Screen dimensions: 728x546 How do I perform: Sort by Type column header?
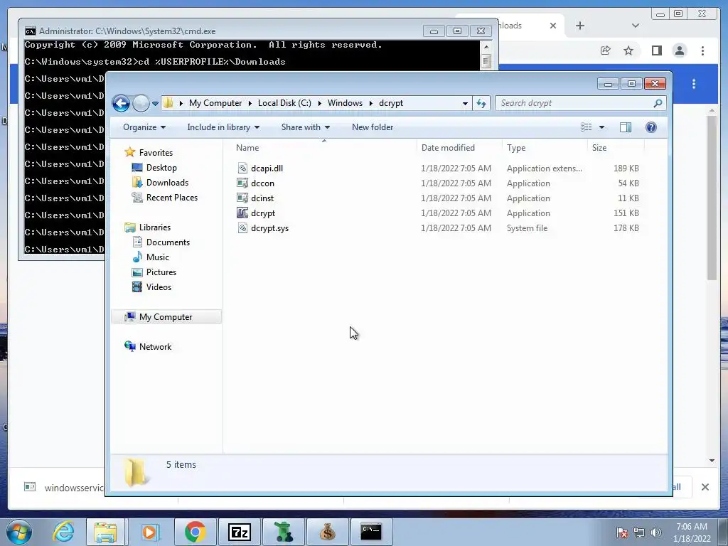[545, 148]
